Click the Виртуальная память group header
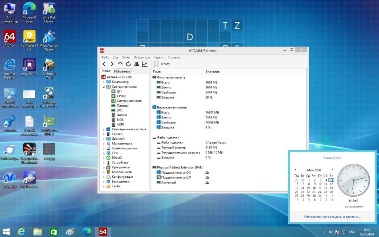 pyautogui.click(x=170, y=107)
